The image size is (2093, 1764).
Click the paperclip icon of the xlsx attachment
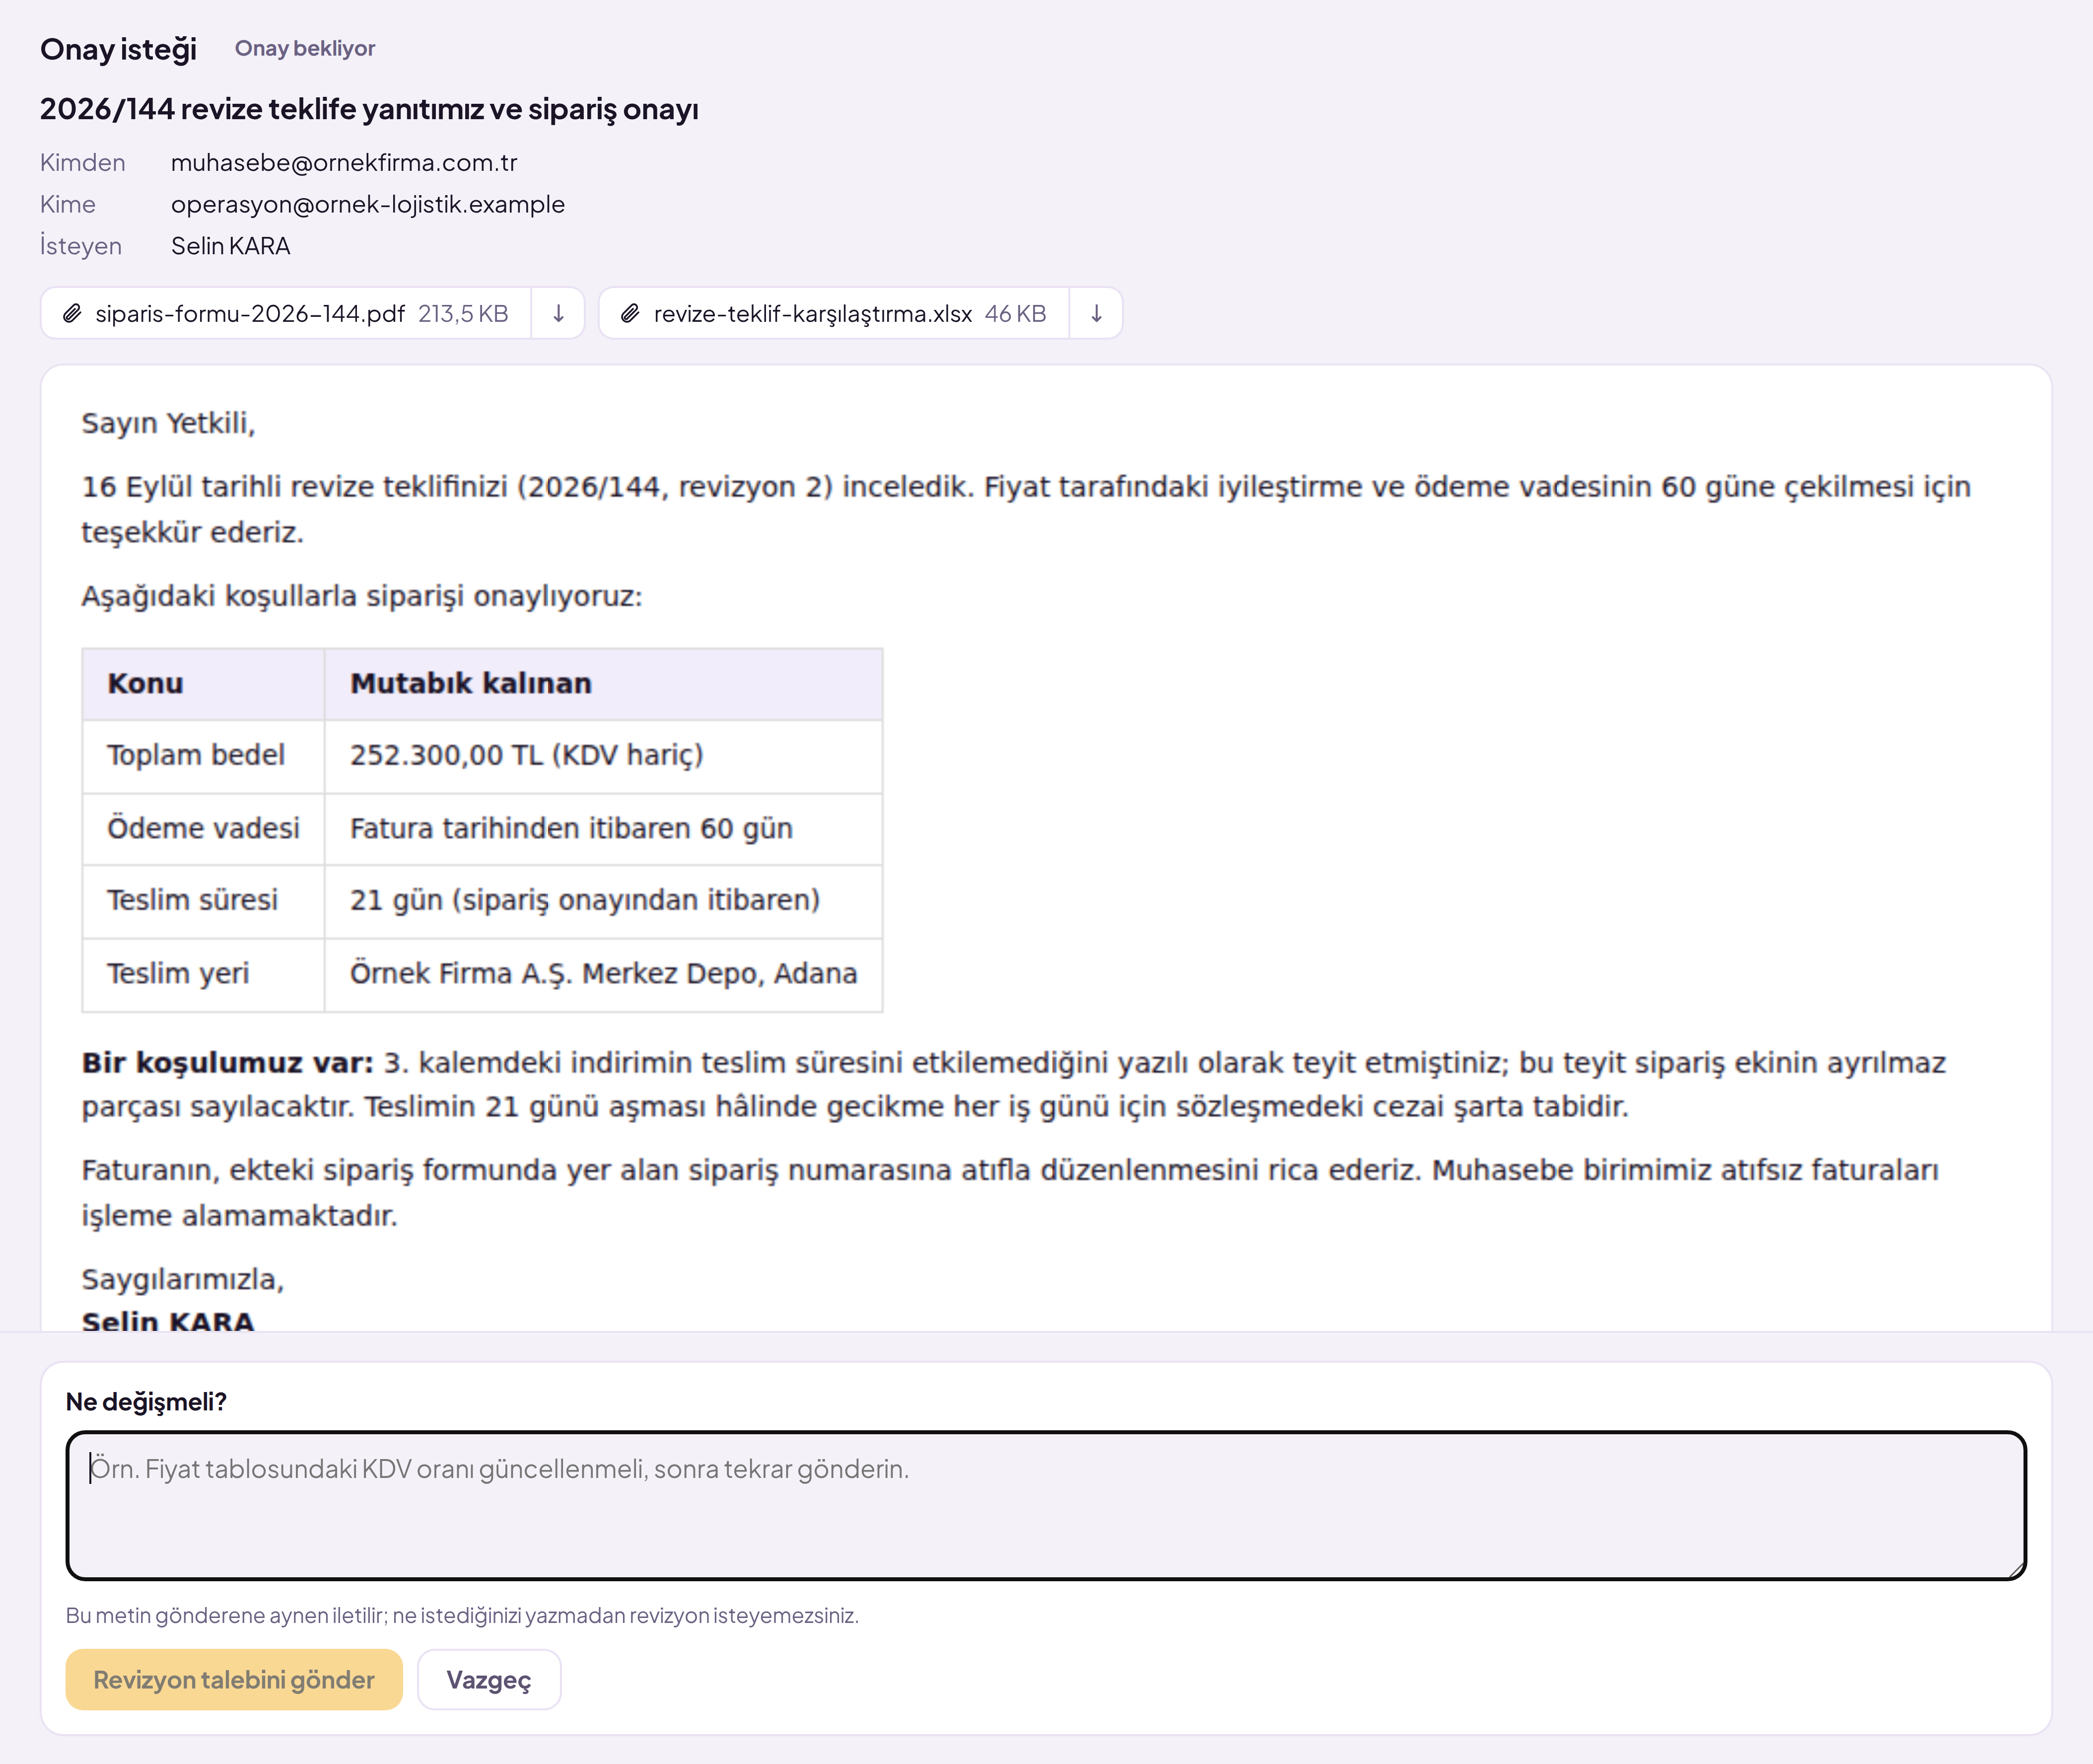coord(629,314)
